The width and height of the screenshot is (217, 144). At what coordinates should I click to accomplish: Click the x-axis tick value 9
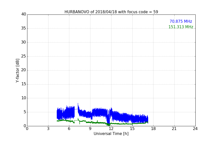tap(90, 129)
